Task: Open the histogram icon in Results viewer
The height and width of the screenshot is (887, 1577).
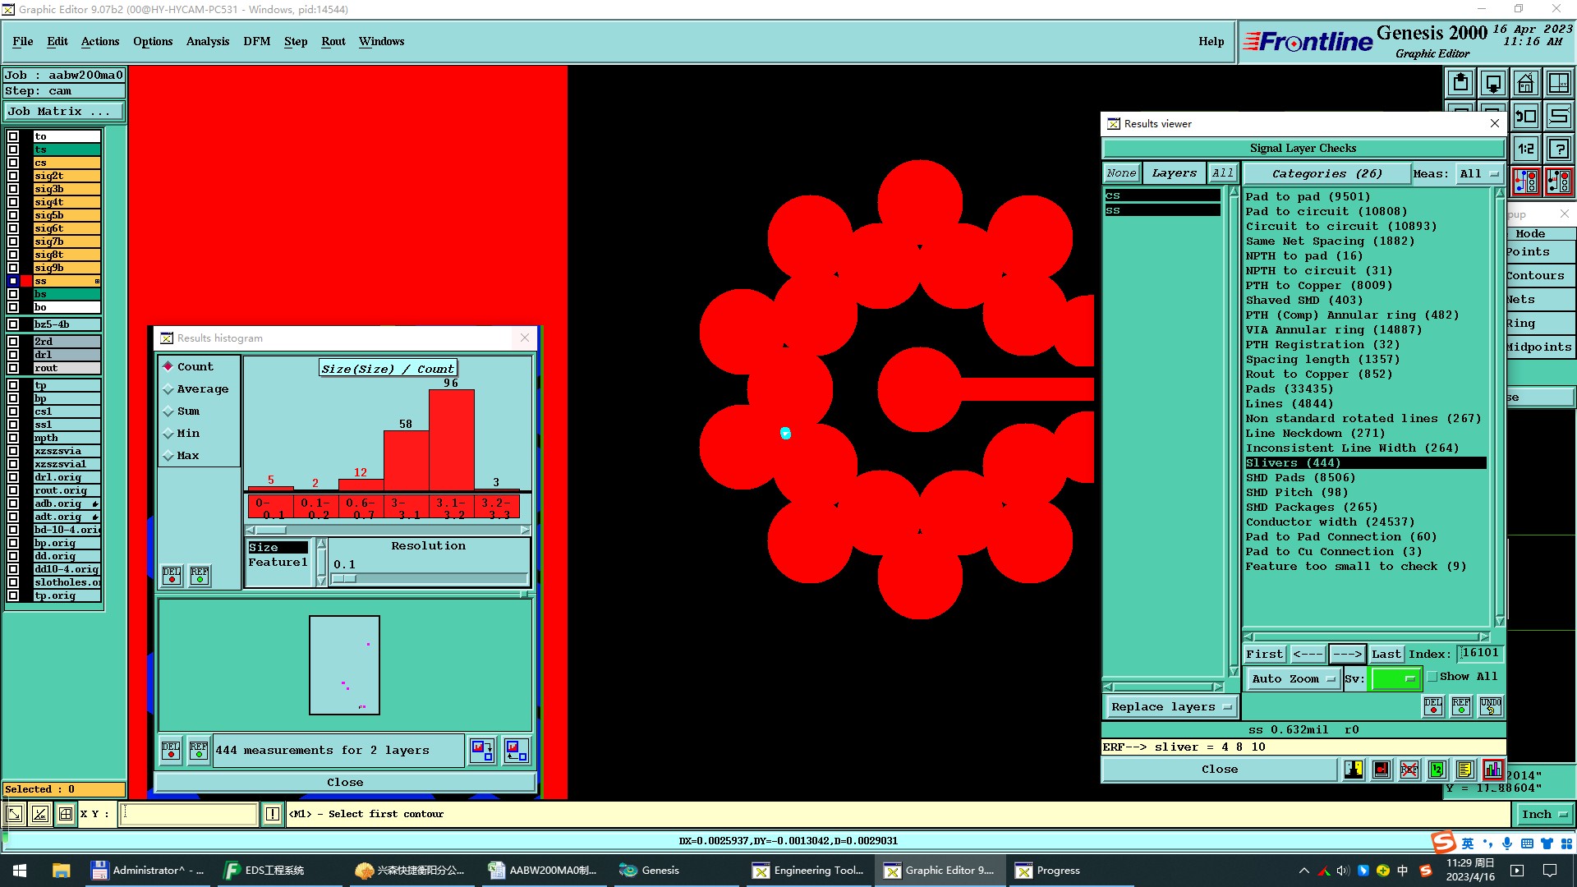Action: [1492, 770]
